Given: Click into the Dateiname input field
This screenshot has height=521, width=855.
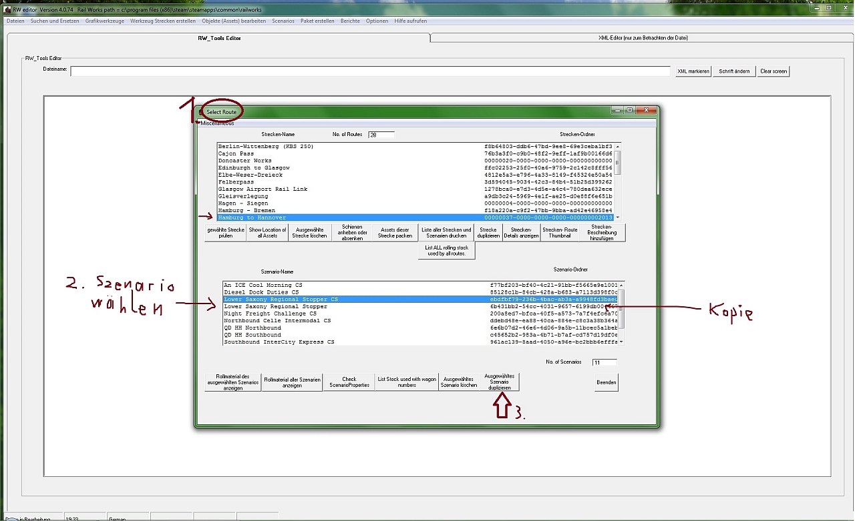Looking at the screenshot, I should pos(370,71).
